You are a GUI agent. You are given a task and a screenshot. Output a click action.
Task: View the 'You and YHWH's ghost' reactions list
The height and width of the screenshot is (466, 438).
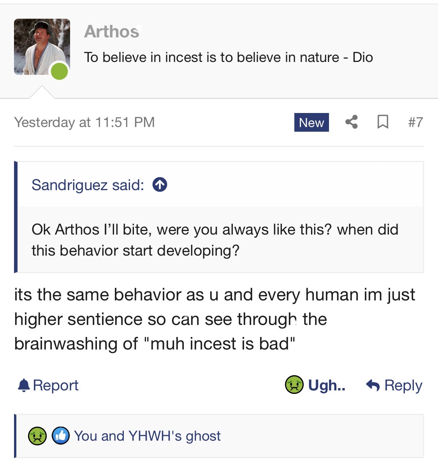tap(147, 436)
